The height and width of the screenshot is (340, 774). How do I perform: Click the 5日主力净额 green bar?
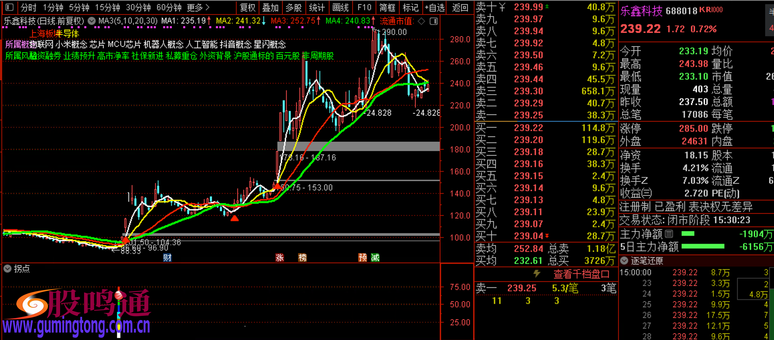click(702, 246)
